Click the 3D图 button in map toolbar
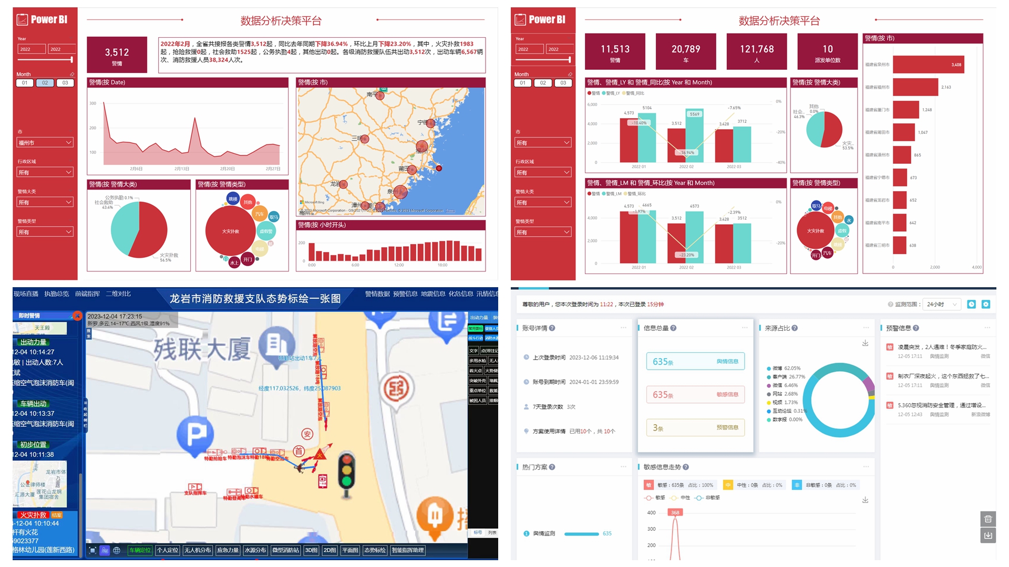The width and height of the screenshot is (1009, 567). point(311,550)
